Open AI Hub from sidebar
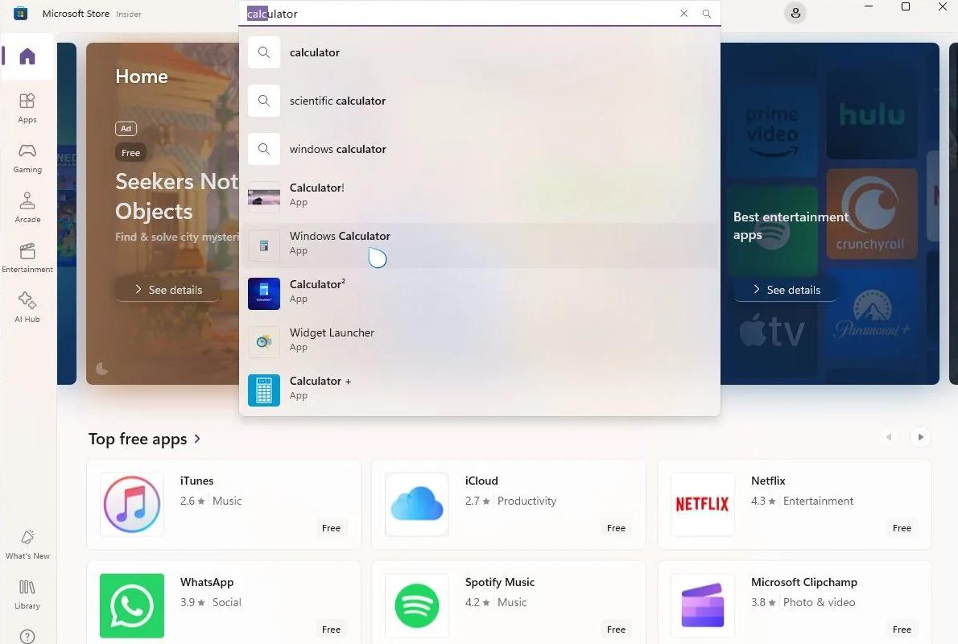Image resolution: width=958 pixels, height=644 pixels. pyautogui.click(x=27, y=307)
